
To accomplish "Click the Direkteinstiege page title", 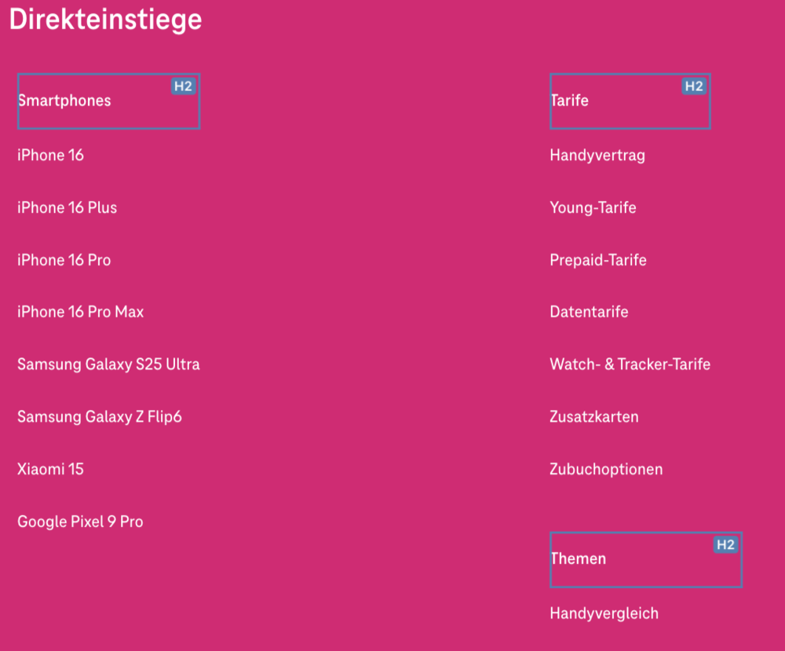I will (x=105, y=19).
